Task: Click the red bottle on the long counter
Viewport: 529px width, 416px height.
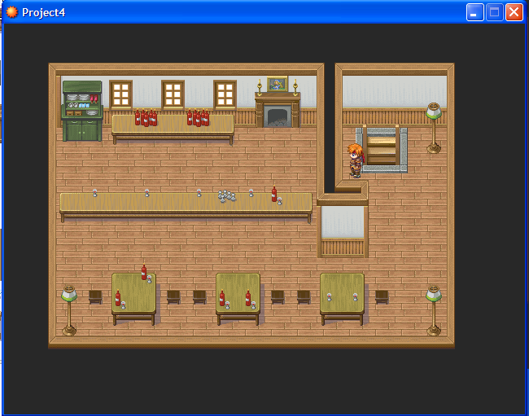Action: point(274,195)
